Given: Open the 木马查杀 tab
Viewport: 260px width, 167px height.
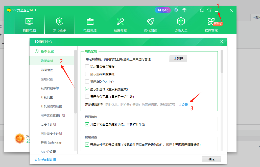Looking at the screenshot, I should tap(60, 25).
